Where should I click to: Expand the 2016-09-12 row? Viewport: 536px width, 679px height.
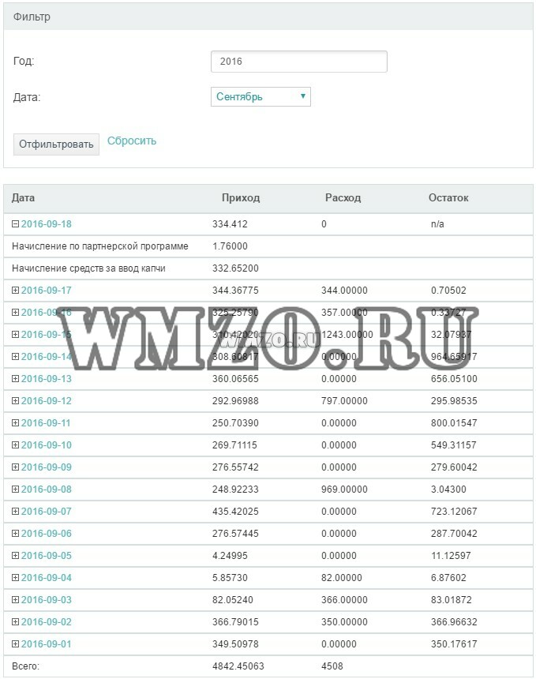(x=15, y=400)
